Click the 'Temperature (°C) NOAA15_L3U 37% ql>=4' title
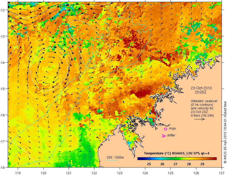227x175 pixels. click(x=176, y=153)
